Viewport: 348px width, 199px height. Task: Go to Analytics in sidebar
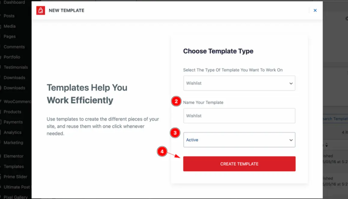point(13,132)
